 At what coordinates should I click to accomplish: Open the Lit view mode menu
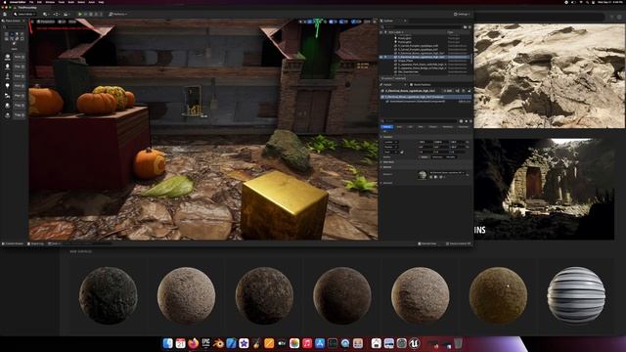62,22
